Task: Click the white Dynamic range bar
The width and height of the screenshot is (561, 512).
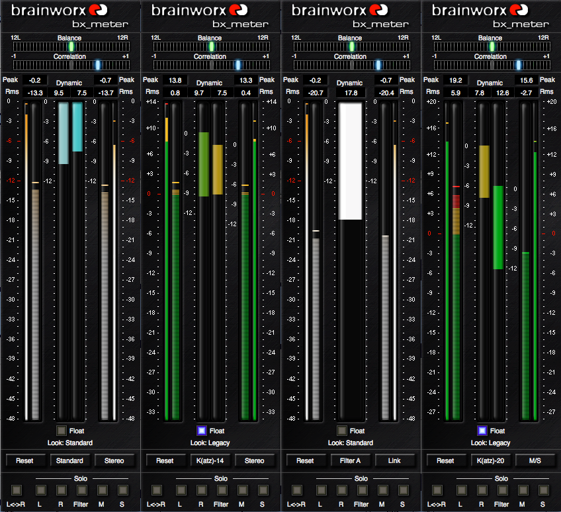Action: point(350,161)
